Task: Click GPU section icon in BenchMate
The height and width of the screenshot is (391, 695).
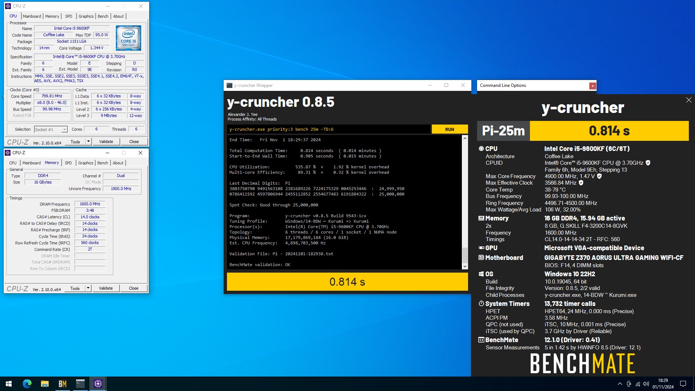Action: [x=481, y=248]
